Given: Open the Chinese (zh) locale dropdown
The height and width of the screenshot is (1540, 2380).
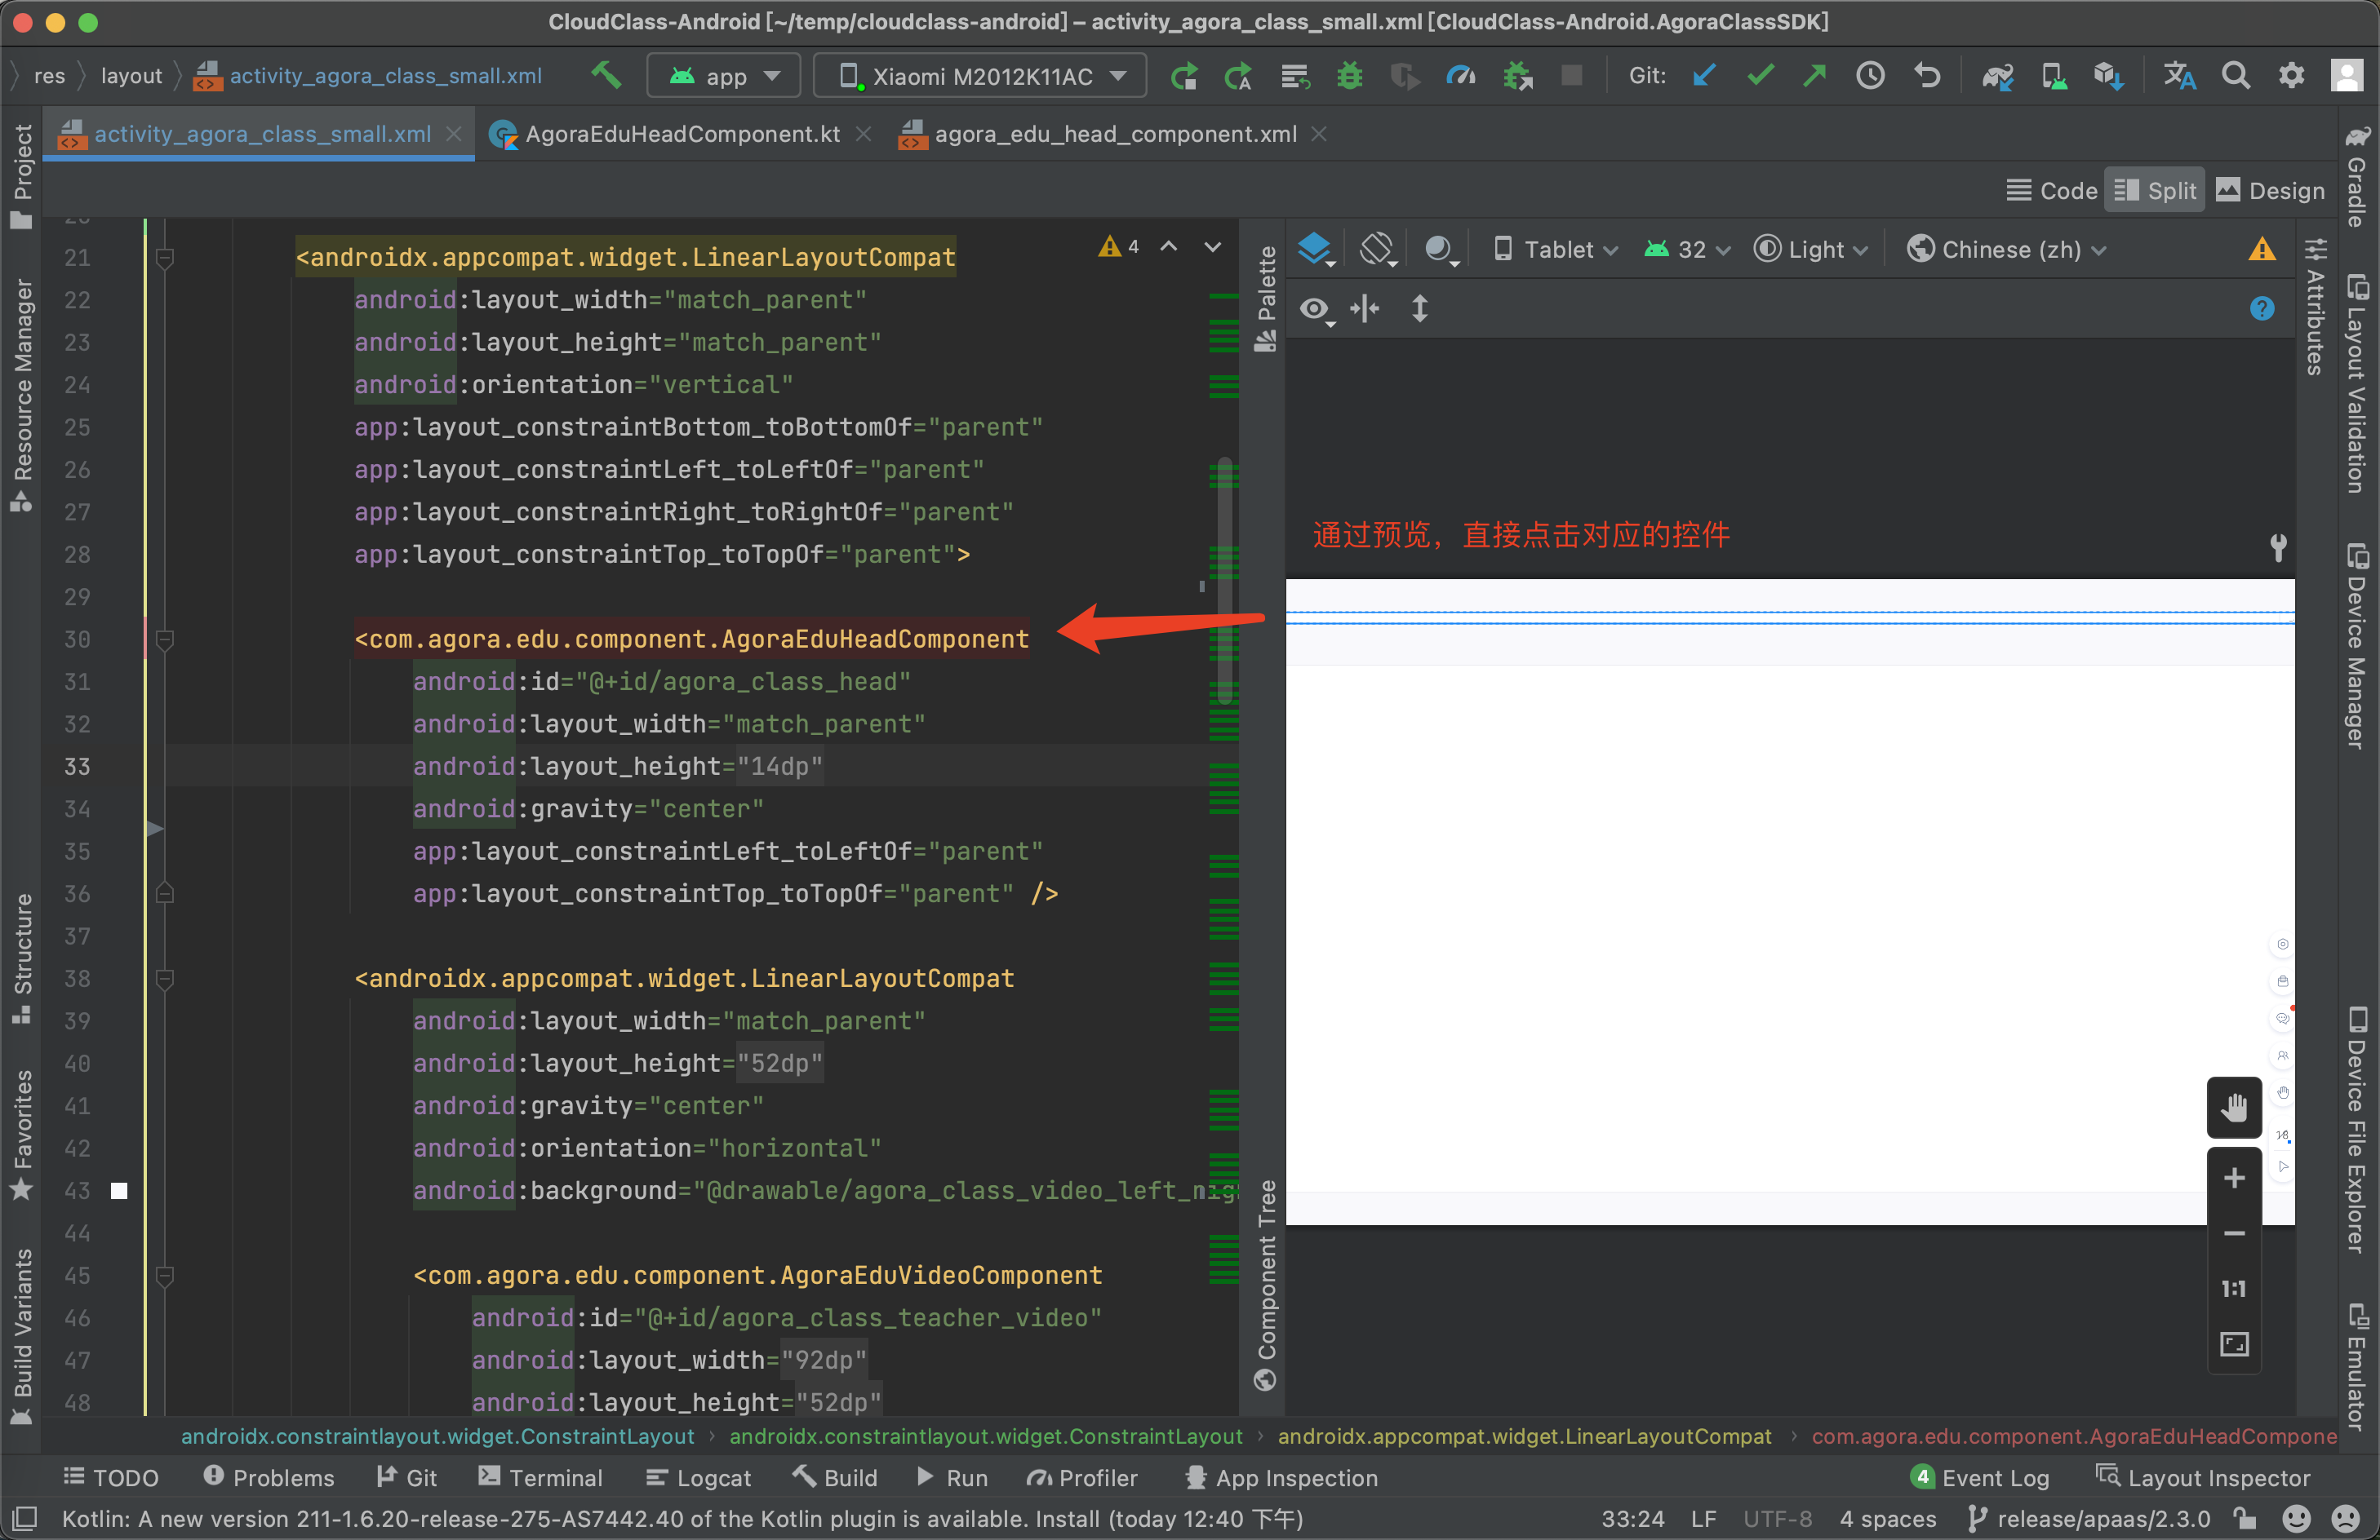Looking at the screenshot, I should (2007, 249).
